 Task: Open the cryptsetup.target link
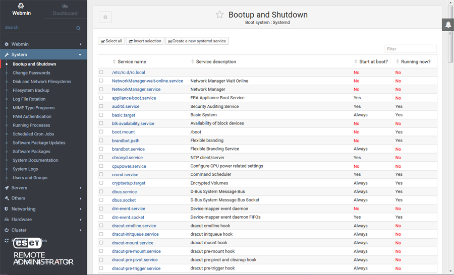pos(129,183)
